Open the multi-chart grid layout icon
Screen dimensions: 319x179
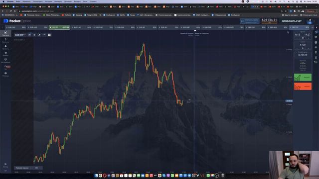pos(49,35)
